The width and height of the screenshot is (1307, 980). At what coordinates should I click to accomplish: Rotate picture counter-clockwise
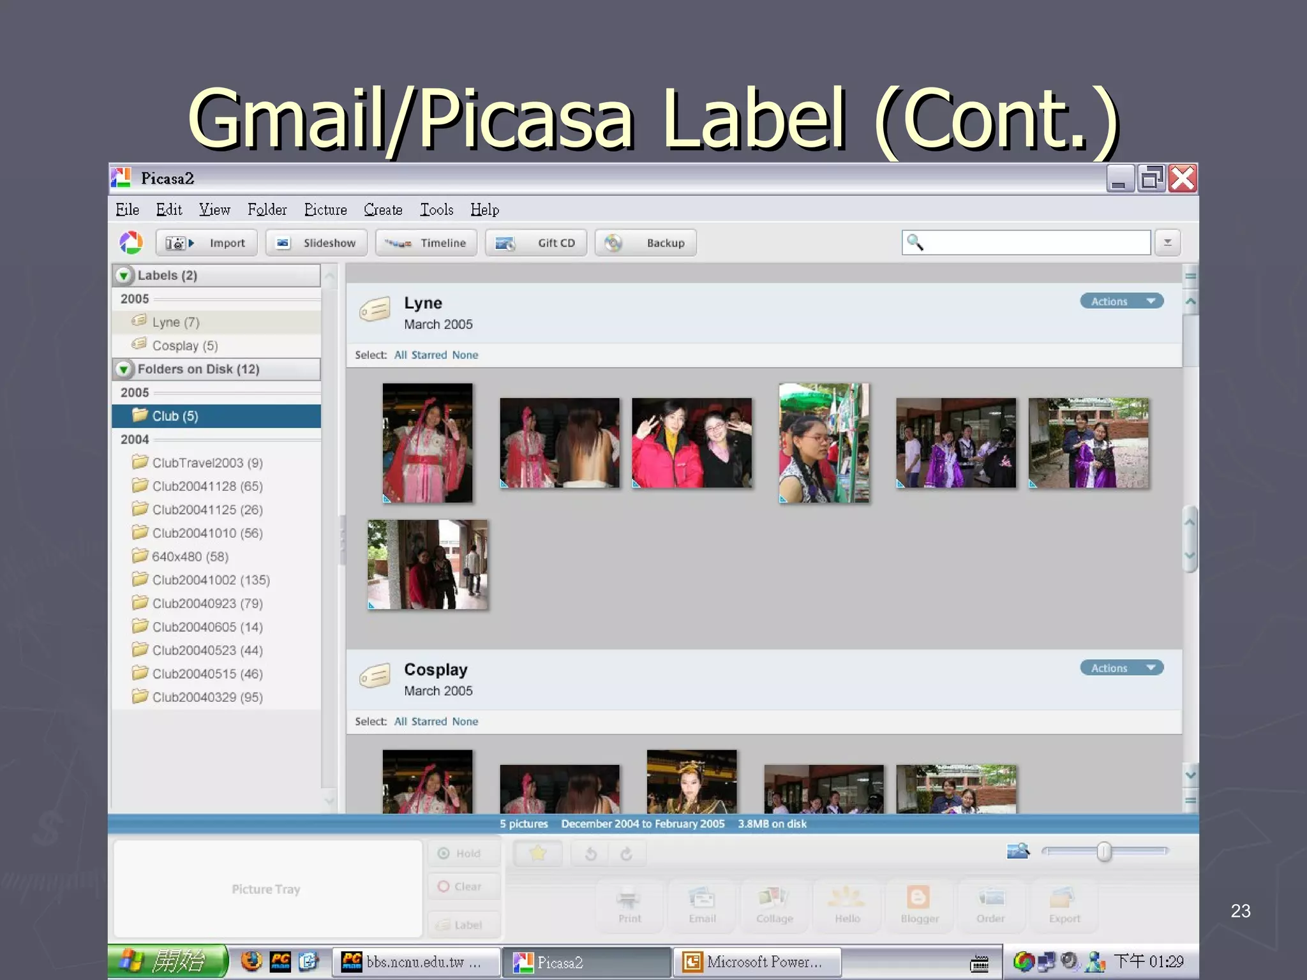[x=590, y=854]
